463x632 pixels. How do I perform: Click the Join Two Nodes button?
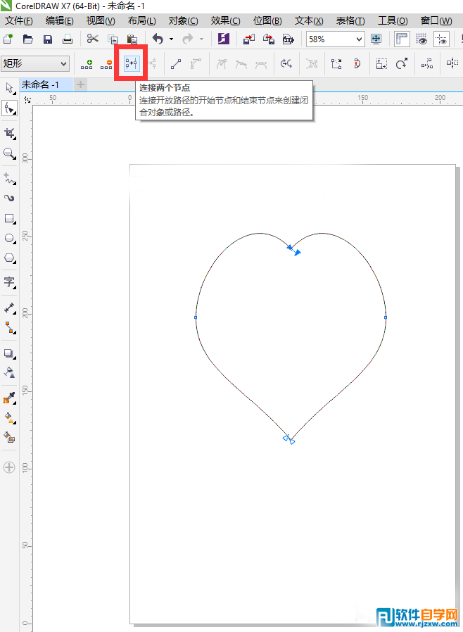(x=131, y=64)
